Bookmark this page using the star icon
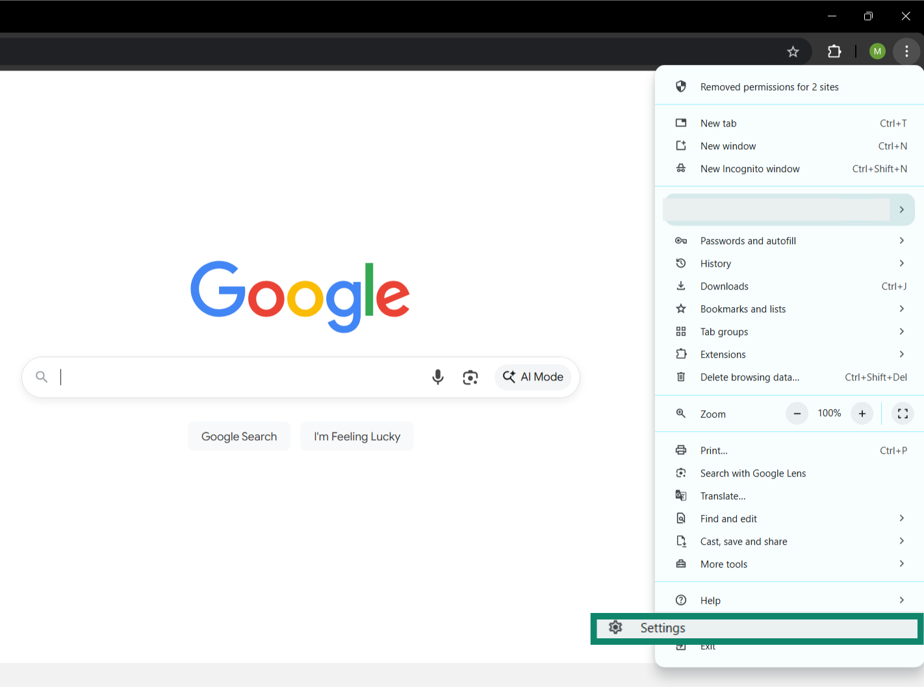924x687 pixels. [793, 51]
